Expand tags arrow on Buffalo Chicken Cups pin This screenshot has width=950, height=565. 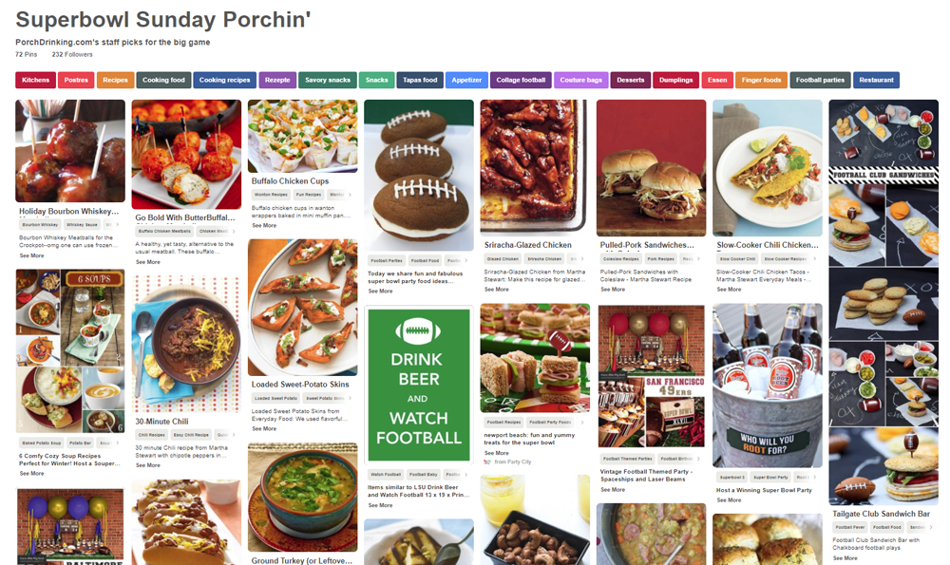[351, 195]
